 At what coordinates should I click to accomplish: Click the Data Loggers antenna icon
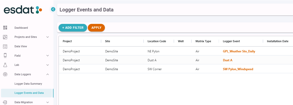coord(5,74)
